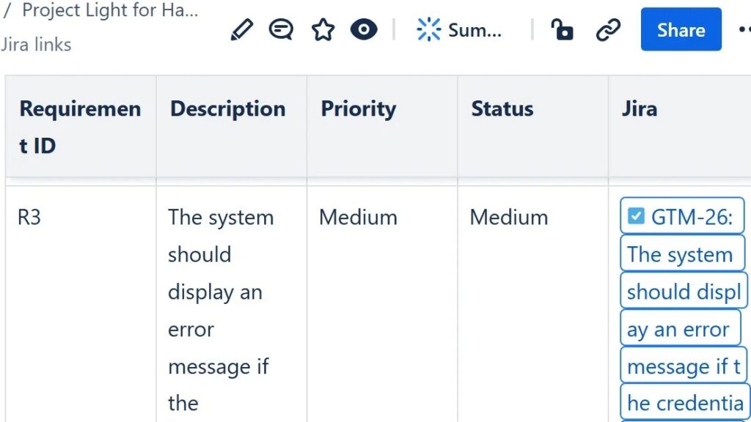This screenshot has height=422, width=751.
Task: Select the R3 requirement ID cell
Action: [x=29, y=218]
